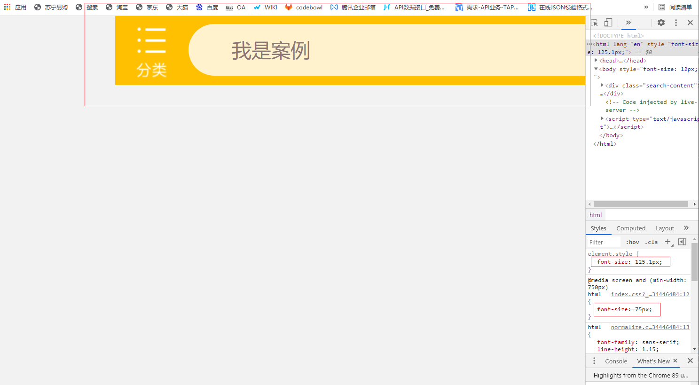
Task: Open the API数据接口 bookmark
Action: (414, 7)
